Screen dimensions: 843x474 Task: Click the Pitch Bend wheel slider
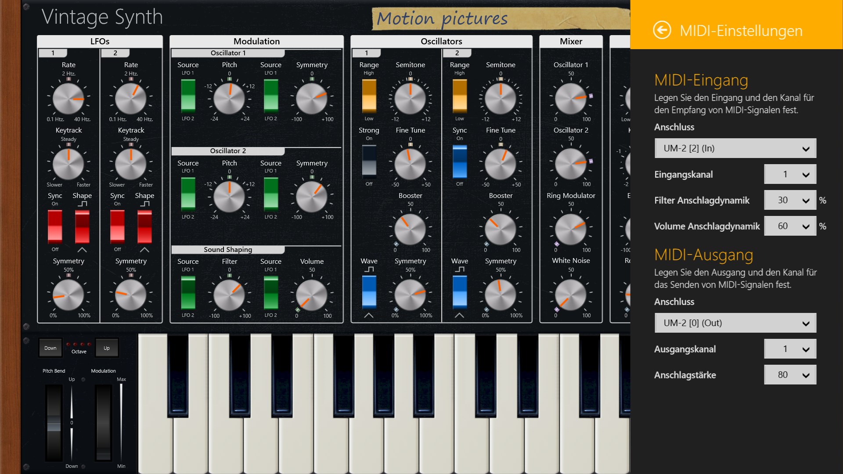click(x=54, y=422)
